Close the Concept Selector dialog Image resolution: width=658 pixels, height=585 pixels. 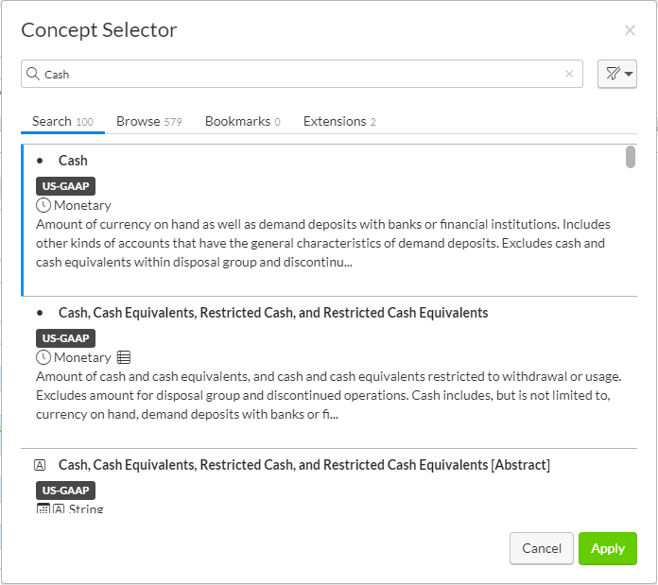630,30
